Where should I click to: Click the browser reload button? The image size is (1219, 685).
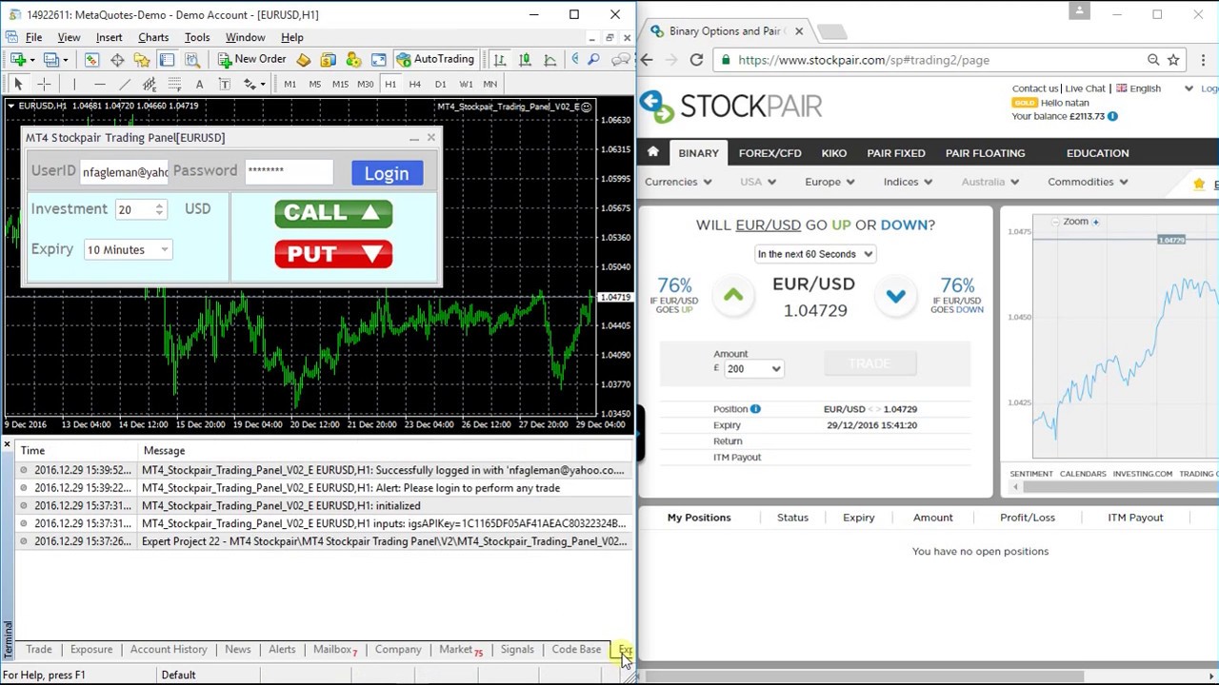click(696, 60)
